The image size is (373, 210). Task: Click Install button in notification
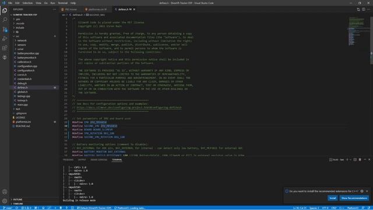(333, 198)
